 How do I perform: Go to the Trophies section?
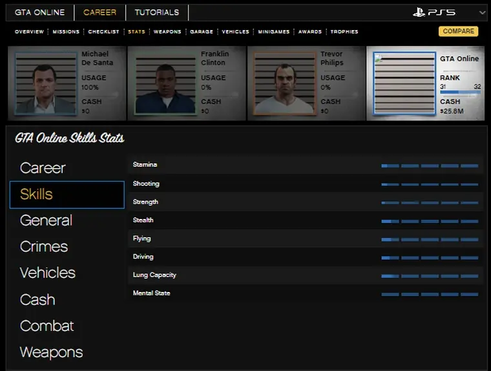point(344,32)
